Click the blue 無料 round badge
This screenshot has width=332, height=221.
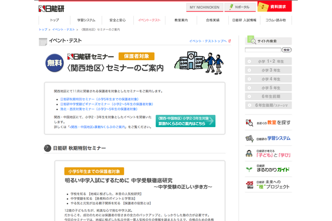tap(54, 63)
